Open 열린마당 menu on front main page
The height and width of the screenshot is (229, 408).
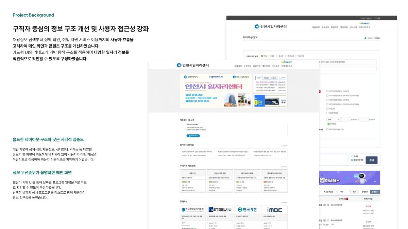266,66
